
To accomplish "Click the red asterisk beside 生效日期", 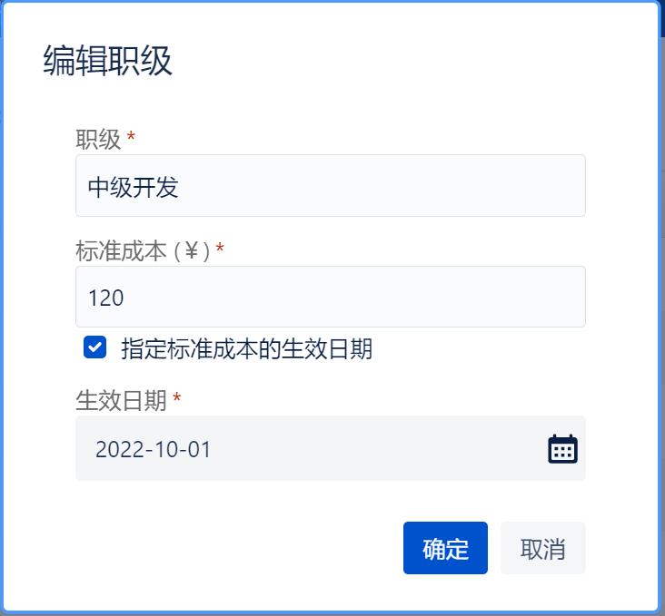I will click(176, 399).
